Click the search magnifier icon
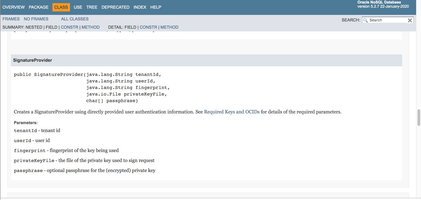421x200 pixels. coord(366,20)
